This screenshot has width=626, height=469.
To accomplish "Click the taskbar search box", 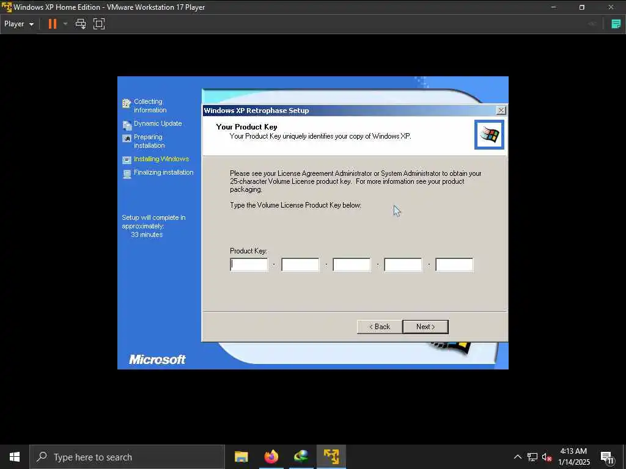I will pos(127,457).
